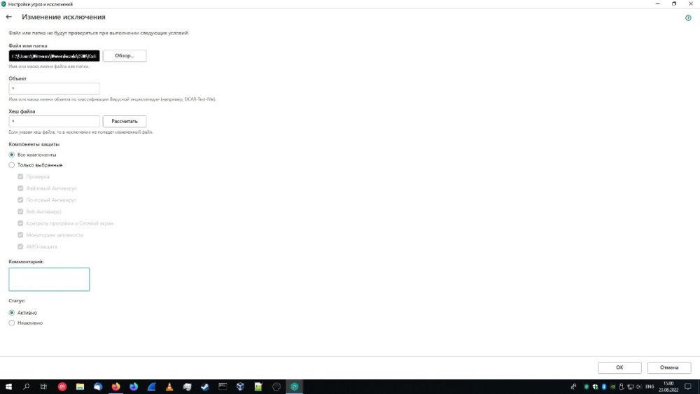Open the terminal window taskbar icon
This screenshot has width=700, height=394.
click(x=223, y=387)
